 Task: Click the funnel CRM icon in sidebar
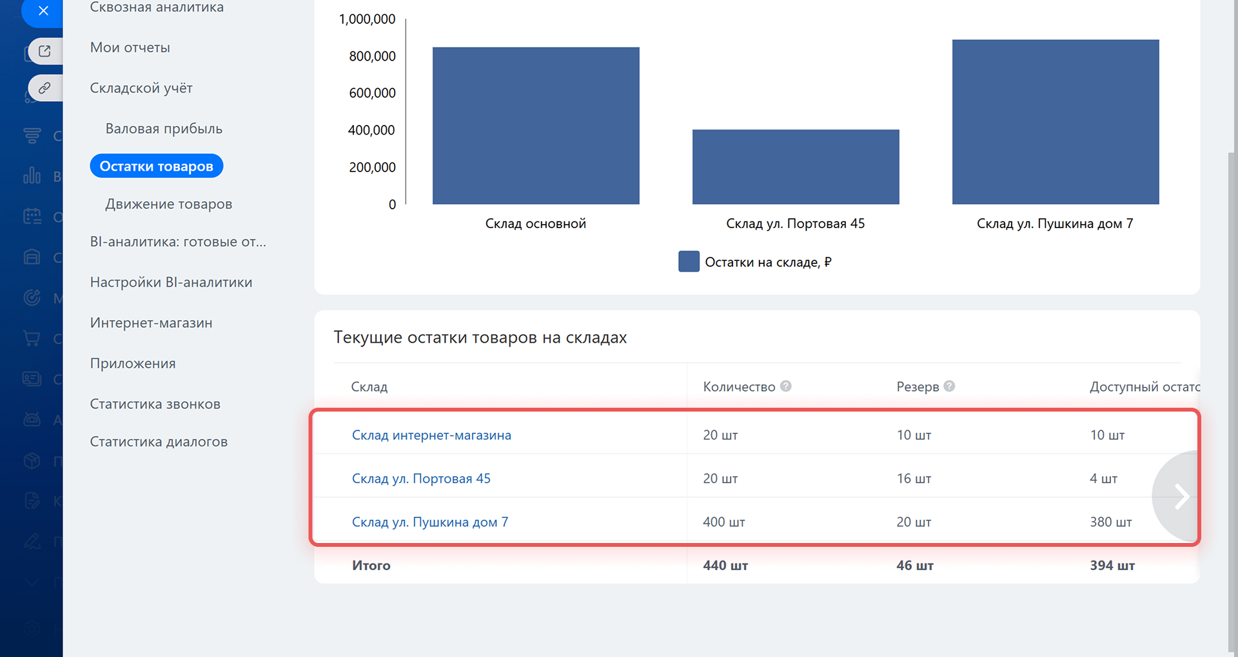click(32, 135)
